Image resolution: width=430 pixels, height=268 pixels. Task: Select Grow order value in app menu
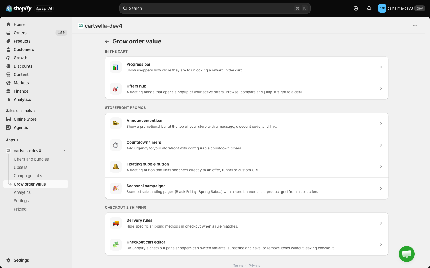(x=36, y=184)
